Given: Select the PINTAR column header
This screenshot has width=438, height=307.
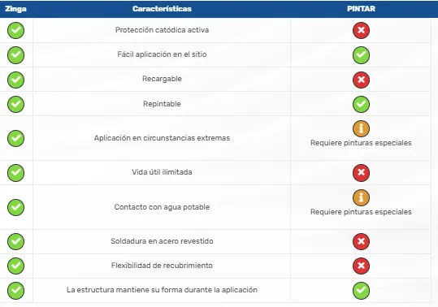Looking at the screenshot, I should [361, 9].
